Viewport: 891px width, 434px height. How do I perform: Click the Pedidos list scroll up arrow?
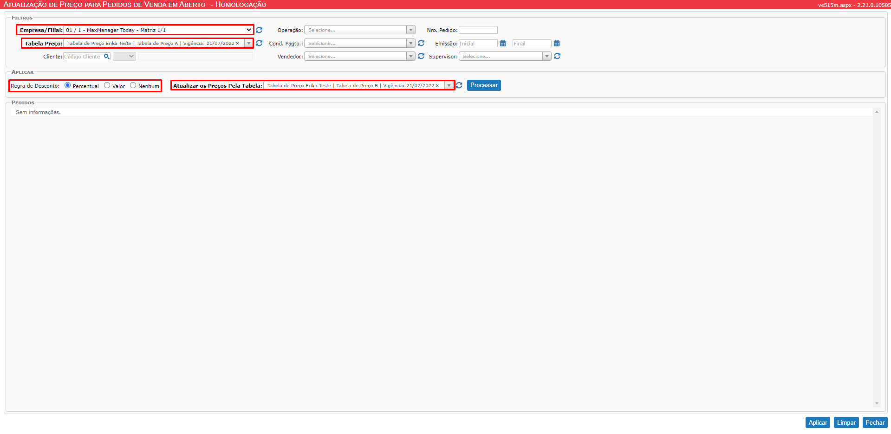tap(877, 112)
